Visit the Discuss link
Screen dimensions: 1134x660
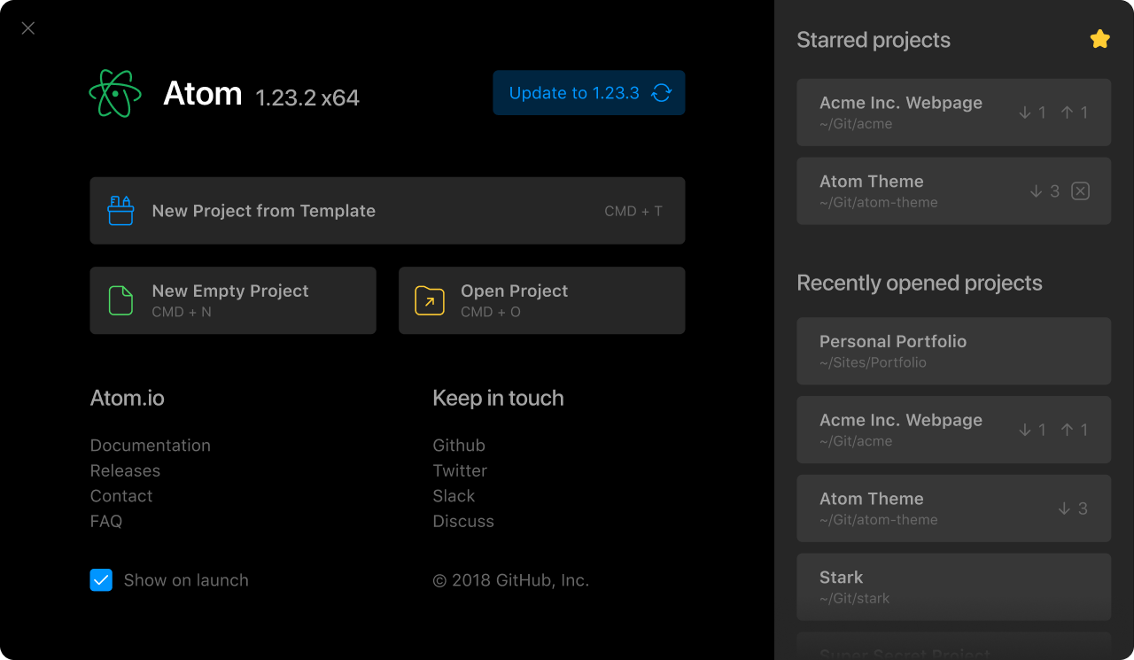463,521
